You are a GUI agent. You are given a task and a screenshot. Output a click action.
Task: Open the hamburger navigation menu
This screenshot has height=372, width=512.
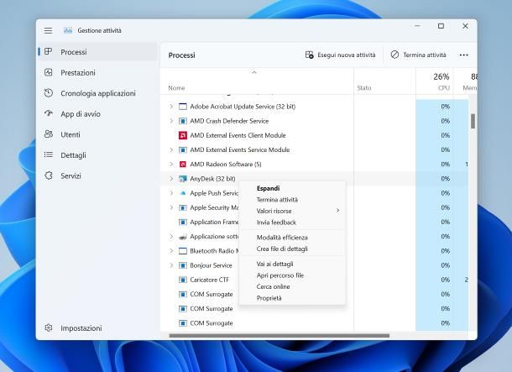[48, 30]
